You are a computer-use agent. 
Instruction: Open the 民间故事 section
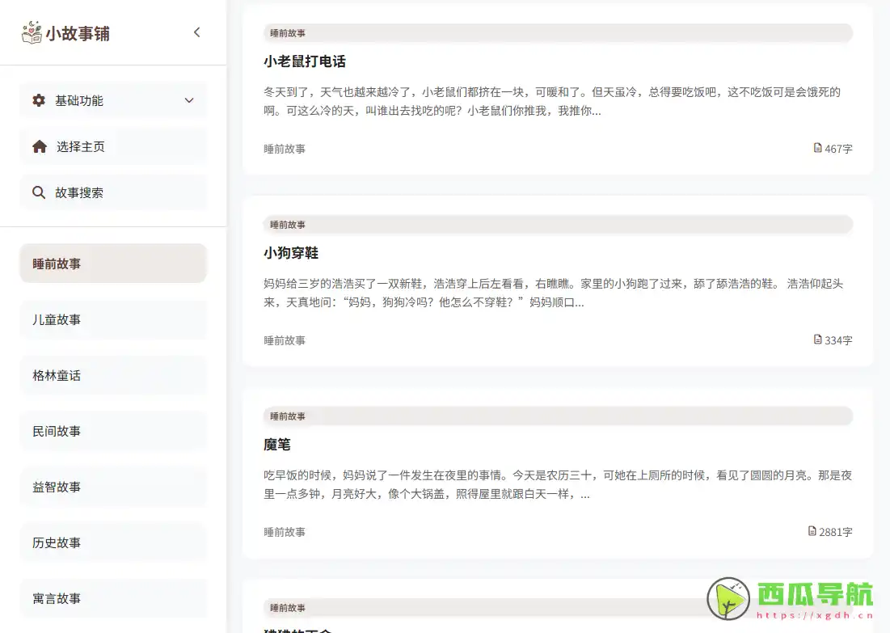point(112,431)
